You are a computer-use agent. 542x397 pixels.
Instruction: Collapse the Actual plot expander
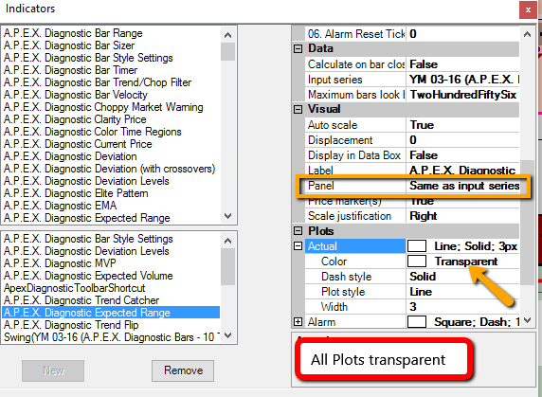(298, 246)
